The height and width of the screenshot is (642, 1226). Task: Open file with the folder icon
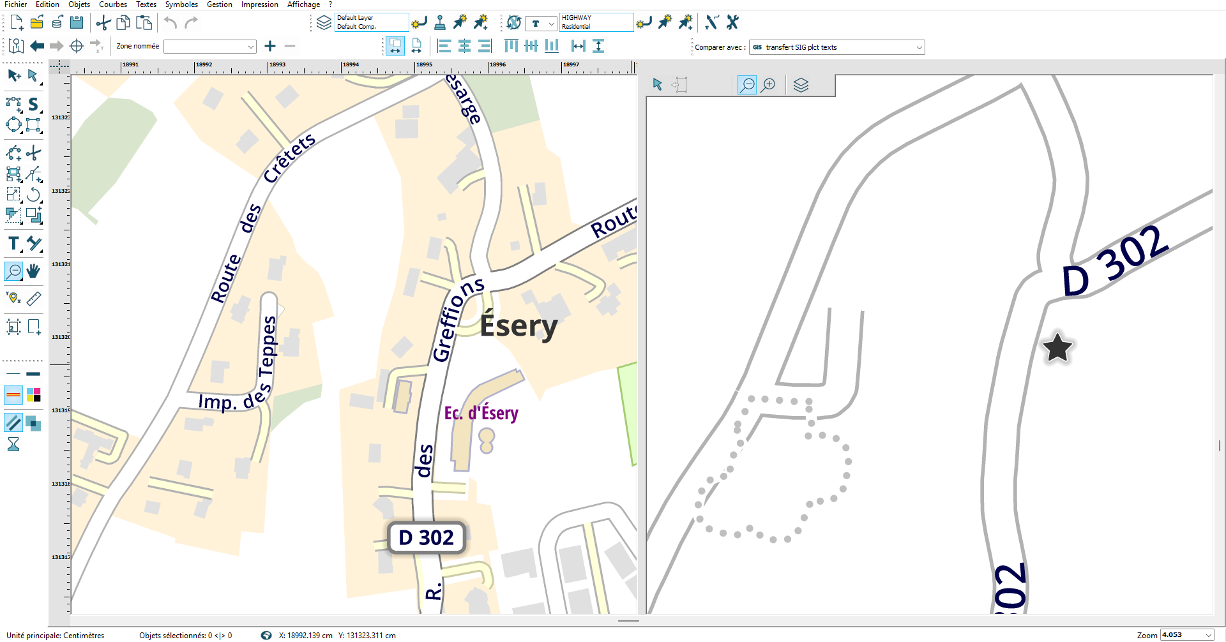click(37, 23)
